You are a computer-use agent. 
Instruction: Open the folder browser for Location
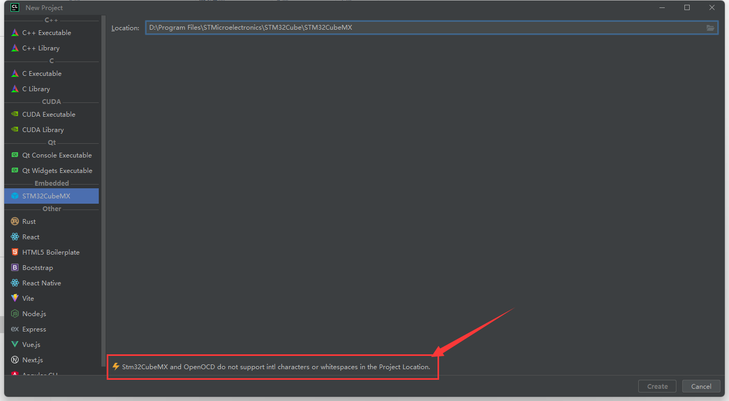tap(710, 28)
